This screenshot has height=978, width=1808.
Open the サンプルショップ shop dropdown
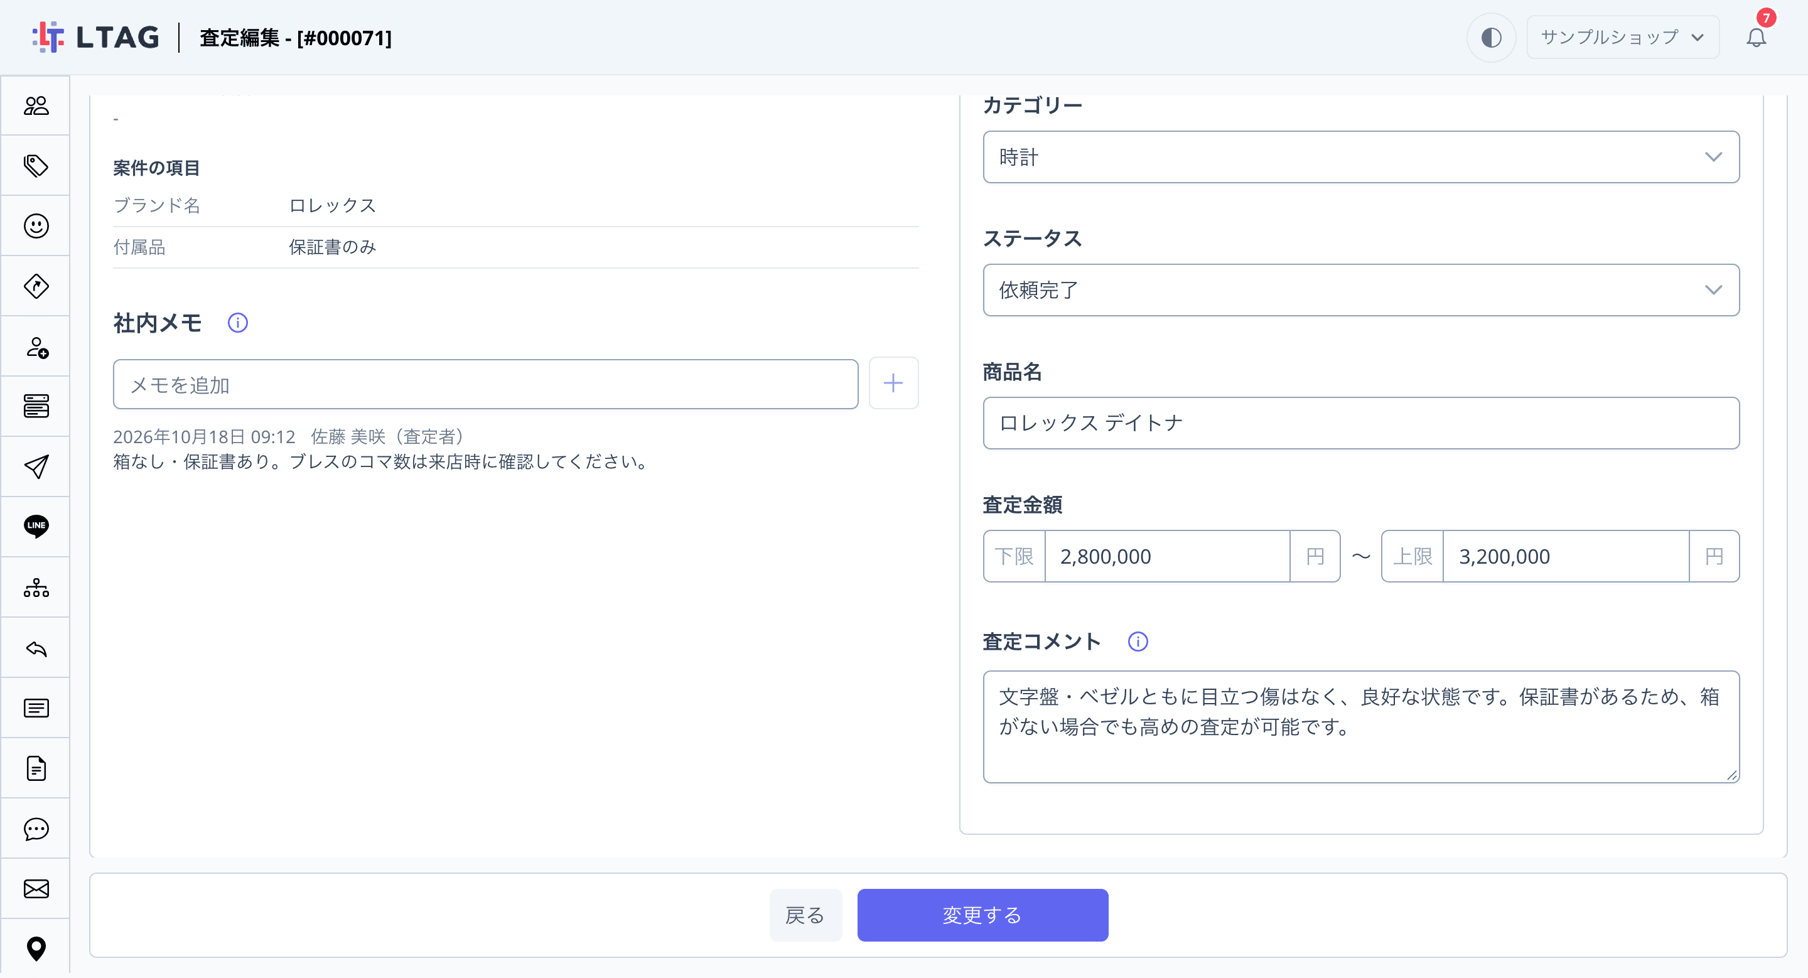[1622, 37]
